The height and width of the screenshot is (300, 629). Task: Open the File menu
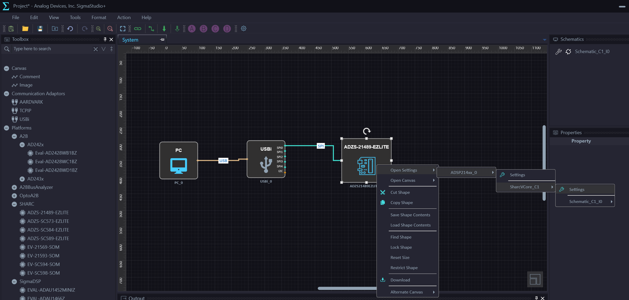tap(16, 18)
